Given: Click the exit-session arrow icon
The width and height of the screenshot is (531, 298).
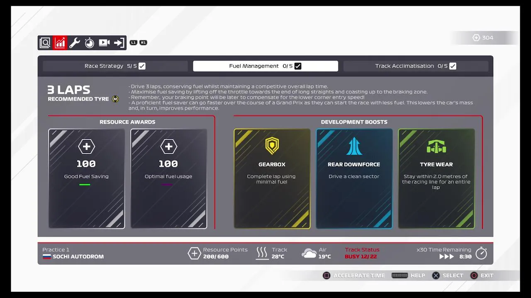Looking at the screenshot, I should pyautogui.click(x=119, y=43).
